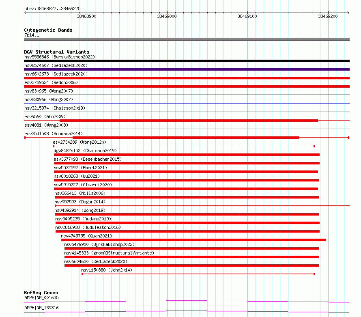Click the magenta AMPH|NM_139316 gene line

point(187,311)
